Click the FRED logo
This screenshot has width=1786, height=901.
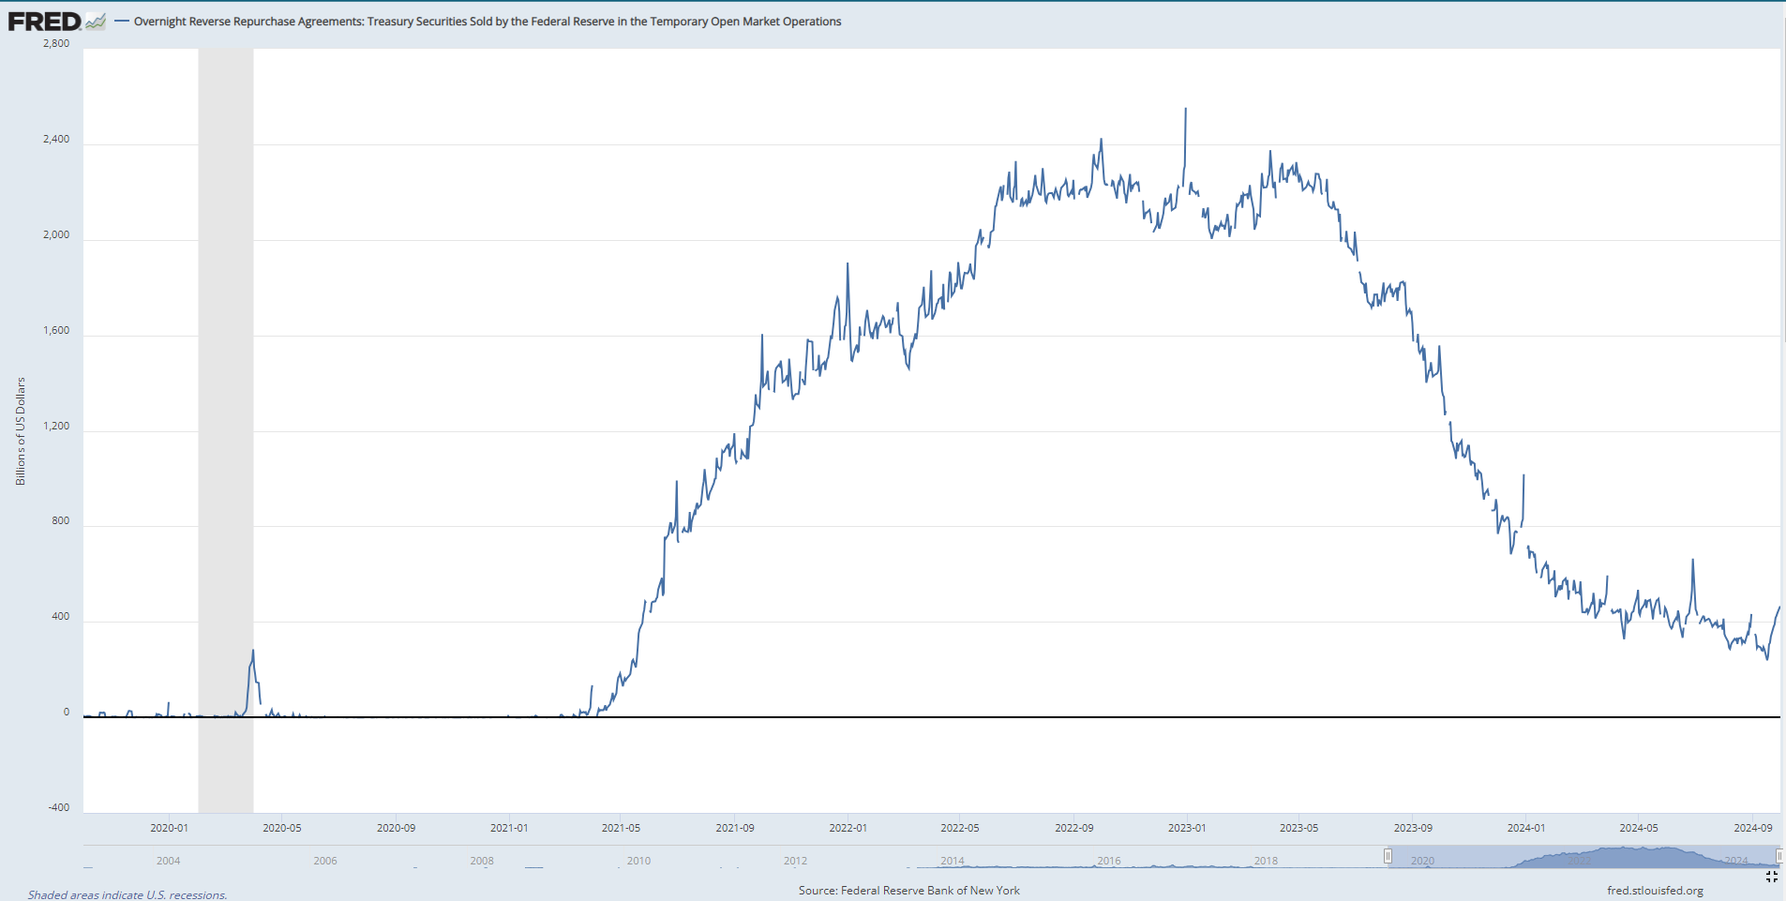pyautogui.click(x=44, y=21)
